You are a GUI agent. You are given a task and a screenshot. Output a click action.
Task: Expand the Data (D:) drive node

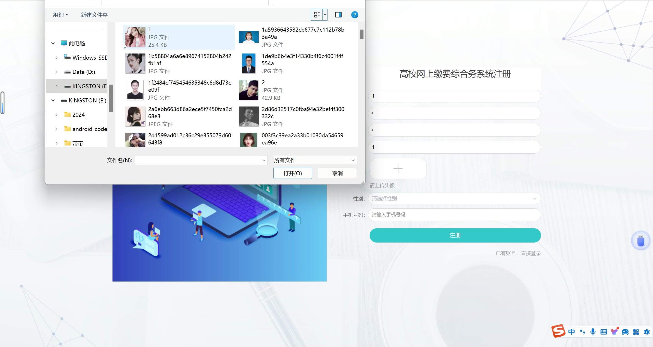click(x=56, y=72)
